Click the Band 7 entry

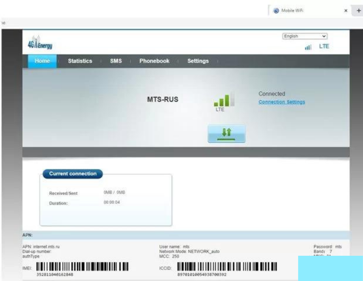pos(323,252)
